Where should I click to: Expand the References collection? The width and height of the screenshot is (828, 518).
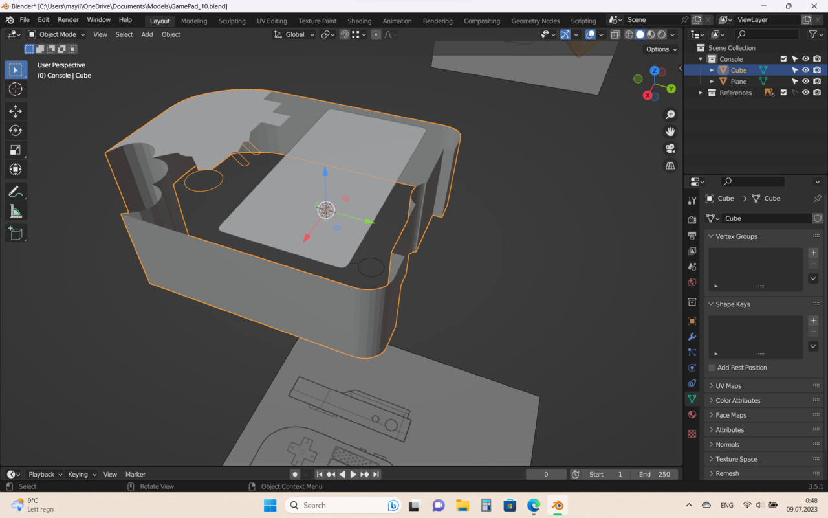[701, 93]
